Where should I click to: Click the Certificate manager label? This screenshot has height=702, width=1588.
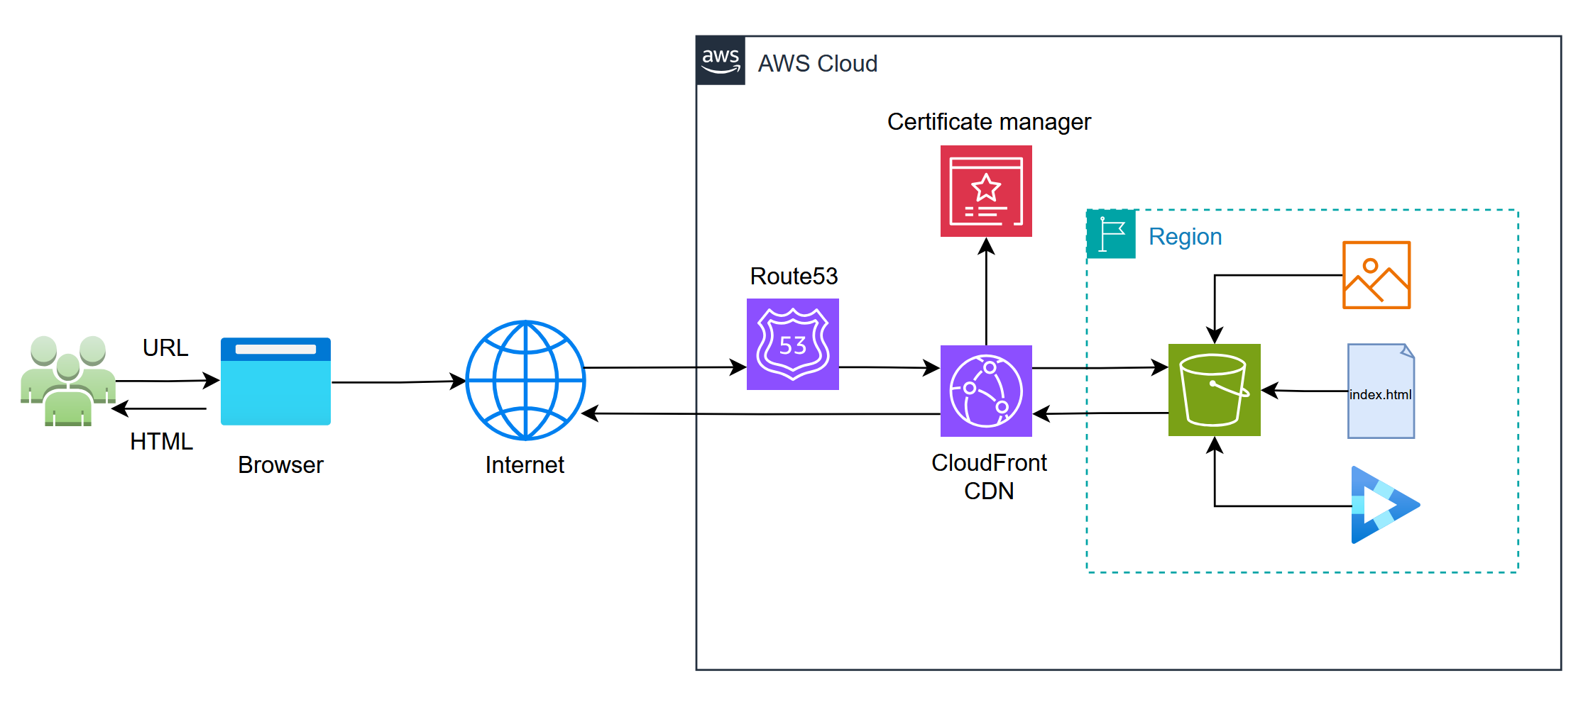989,122
